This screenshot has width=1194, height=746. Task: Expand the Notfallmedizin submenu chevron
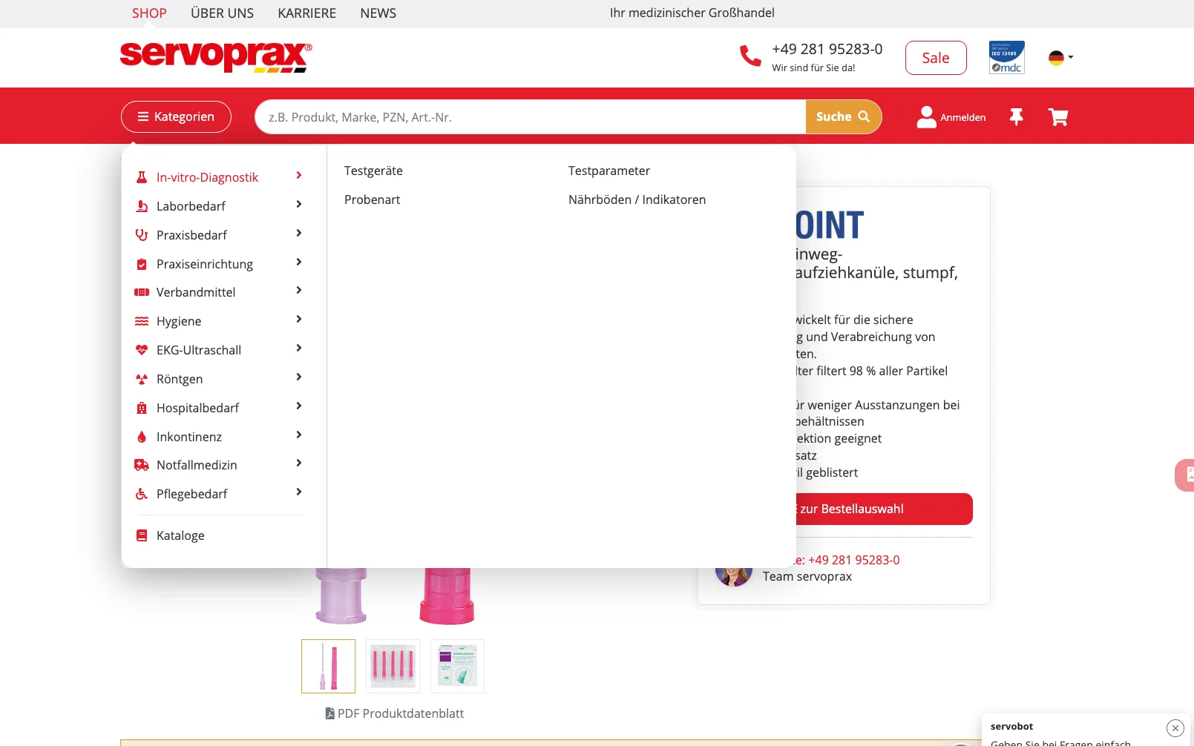pos(299,463)
